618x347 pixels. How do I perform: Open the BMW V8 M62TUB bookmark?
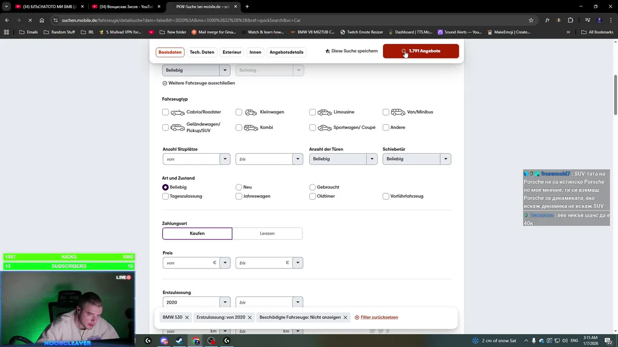click(x=312, y=32)
